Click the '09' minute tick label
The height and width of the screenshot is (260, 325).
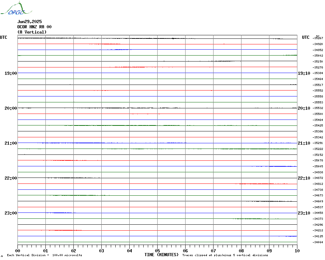tap(269, 251)
